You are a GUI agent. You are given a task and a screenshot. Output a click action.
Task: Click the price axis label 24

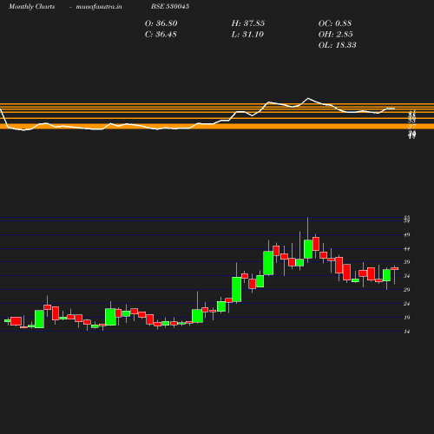407,304
